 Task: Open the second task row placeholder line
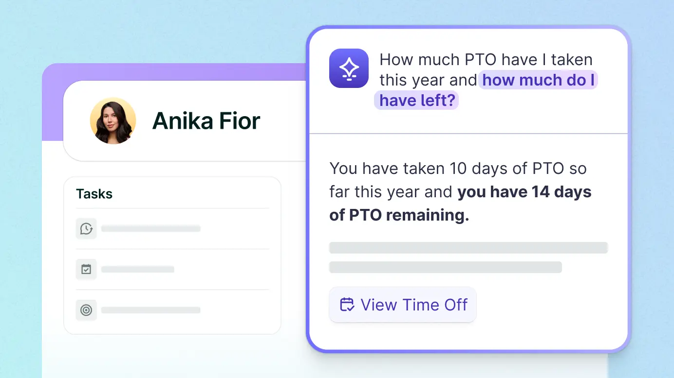[137, 269]
